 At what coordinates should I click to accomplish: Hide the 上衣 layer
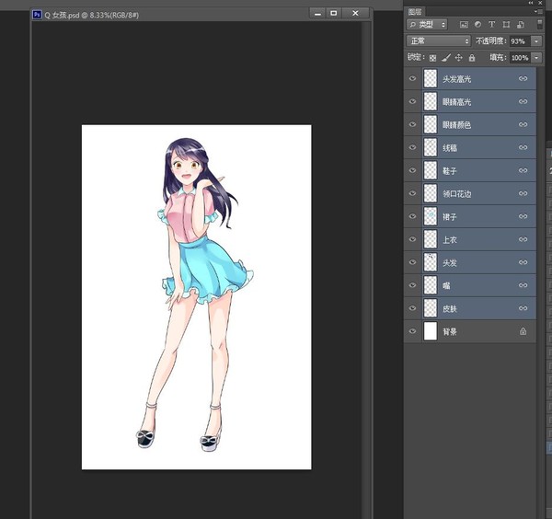[x=412, y=239]
